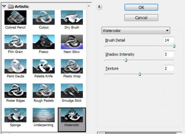
Task: Choose the Plastic Wrap filter thumbnail
Action: tap(72, 66)
